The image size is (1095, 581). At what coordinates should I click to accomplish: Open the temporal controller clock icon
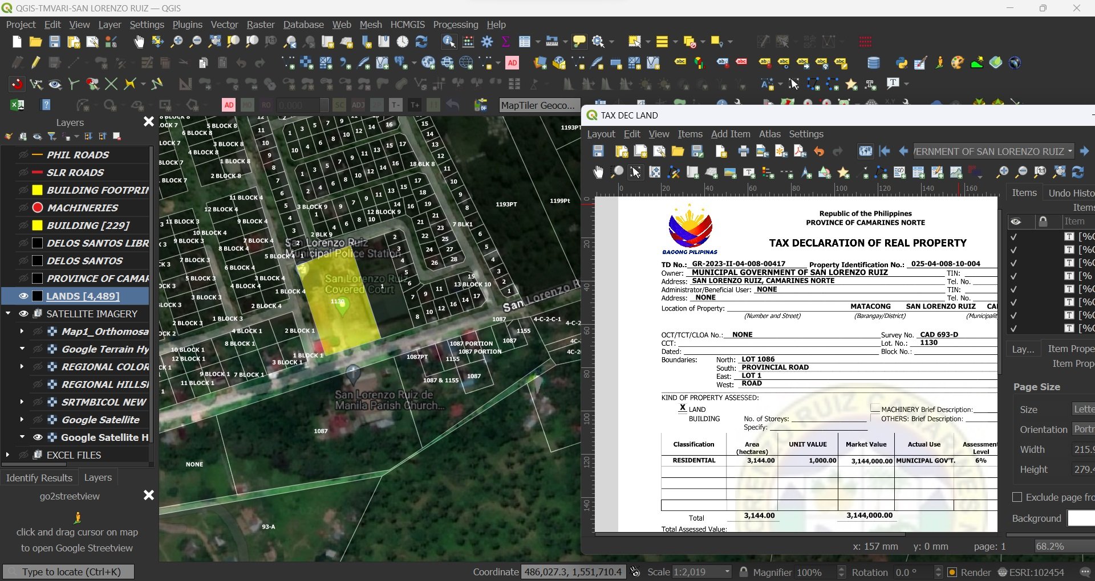(403, 42)
